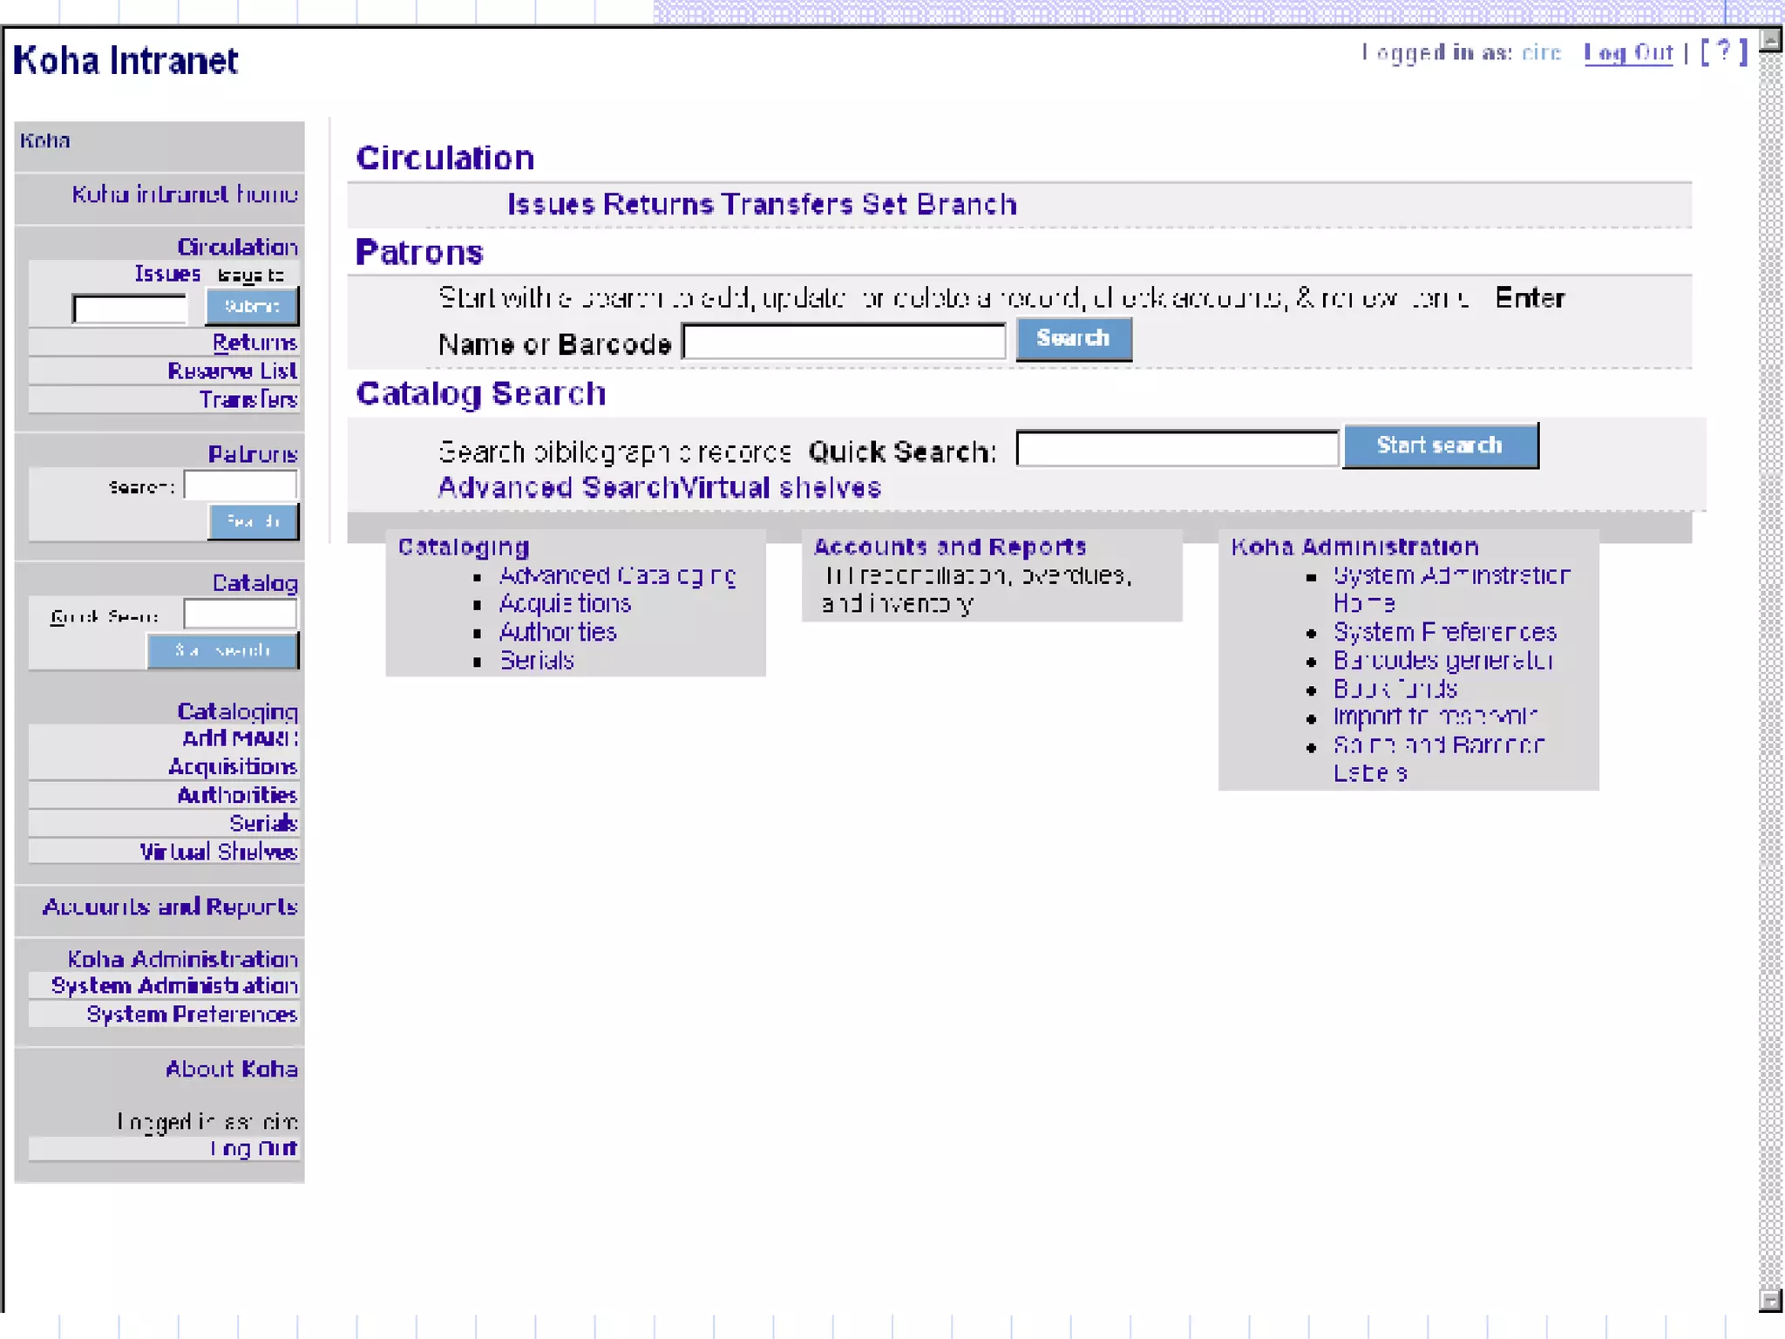
Task: Open Barcodes generator link
Action: click(1442, 661)
